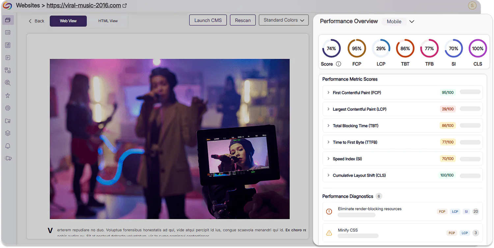This screenshot has width=494, height=248.
Task: Click the Rescan button
Action: pyautogui.click(x=243, y=20)
